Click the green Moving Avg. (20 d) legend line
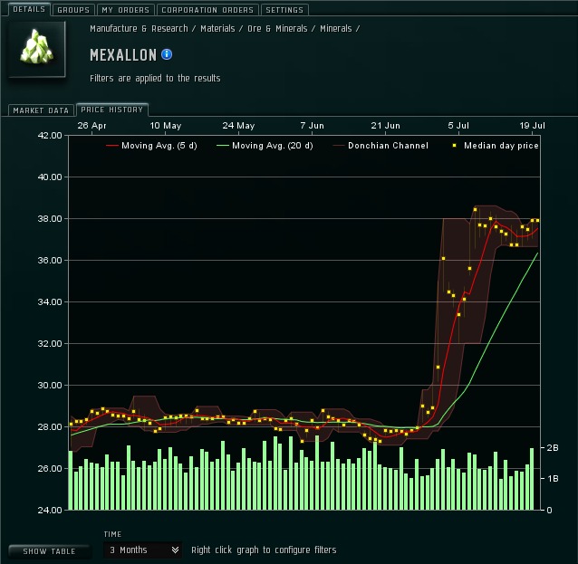578x564 pixels. [x=223, y=146]
